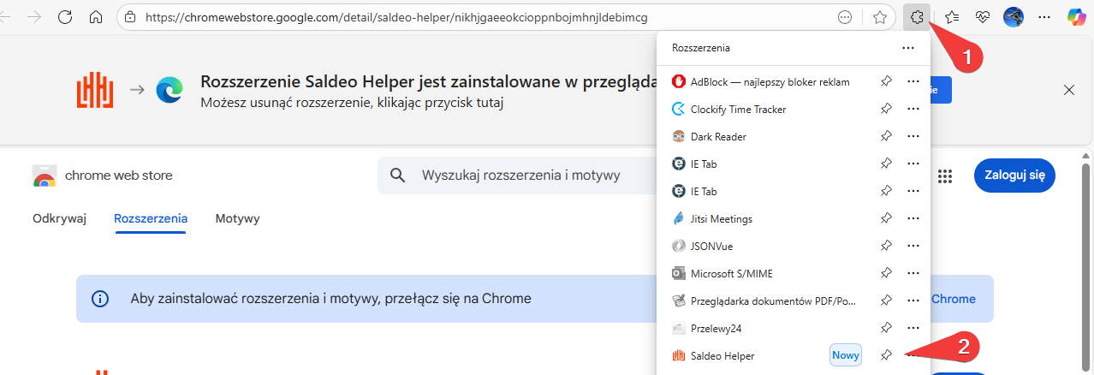Viewport: 1094px width, 375px height.
Task: Open the Google apps grid icon
Action: coord(945,176)
